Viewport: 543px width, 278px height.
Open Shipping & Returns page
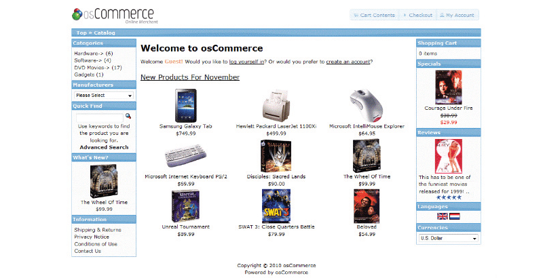click(98, 230)
